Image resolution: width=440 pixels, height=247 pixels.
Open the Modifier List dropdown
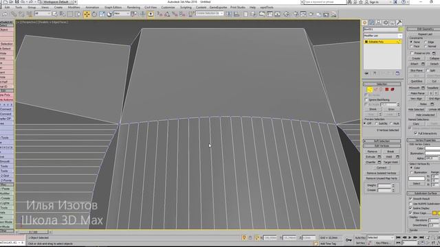pyautogui.click(x=382, y=36)
